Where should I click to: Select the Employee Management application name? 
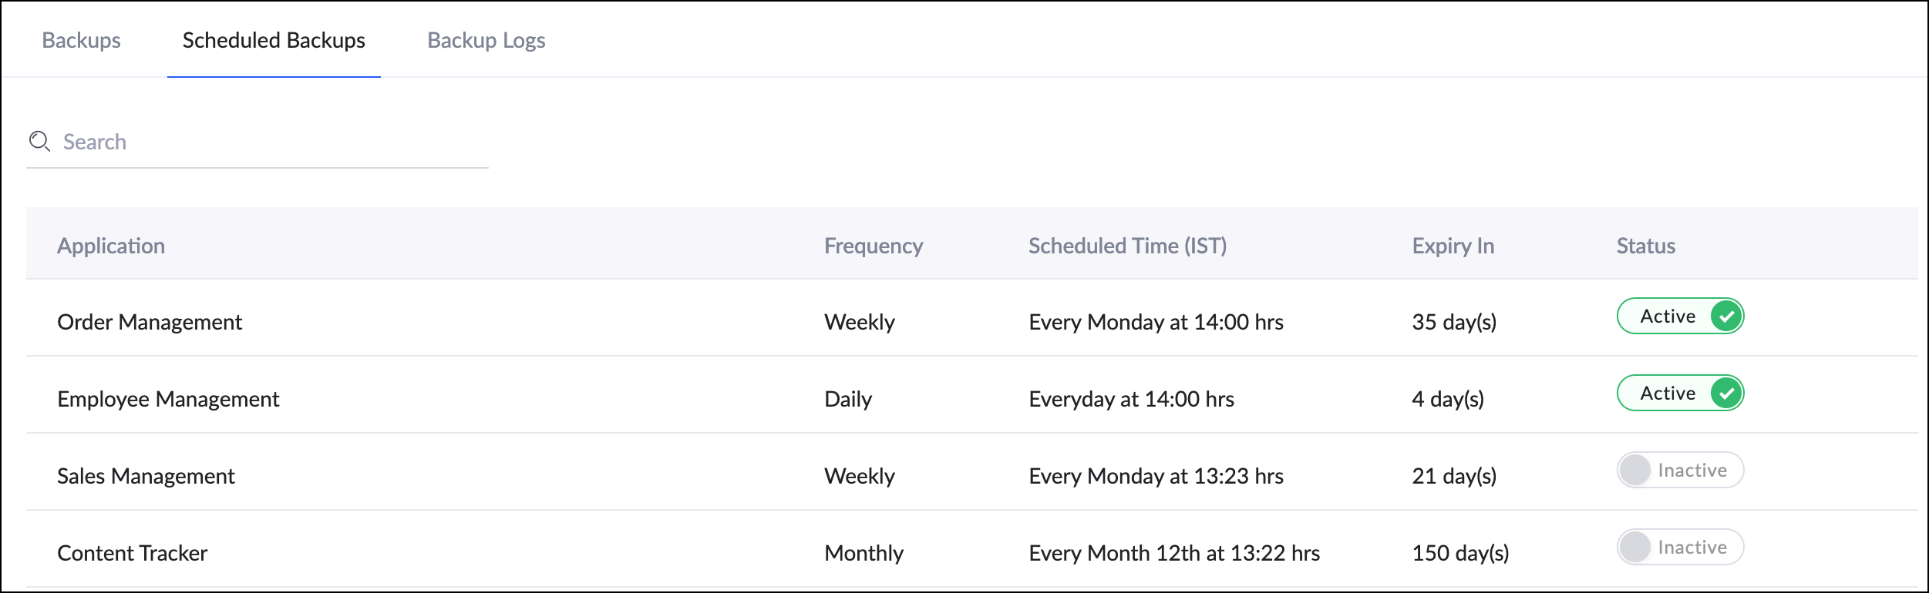tap(168, 399)
